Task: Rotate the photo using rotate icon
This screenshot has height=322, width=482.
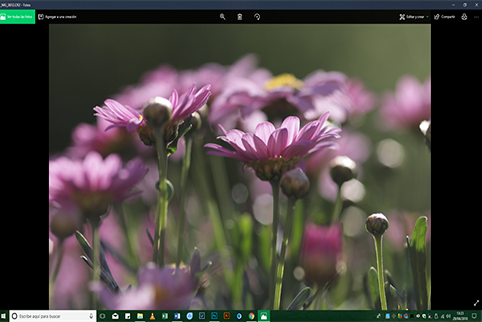Action: tap(258, 17)
